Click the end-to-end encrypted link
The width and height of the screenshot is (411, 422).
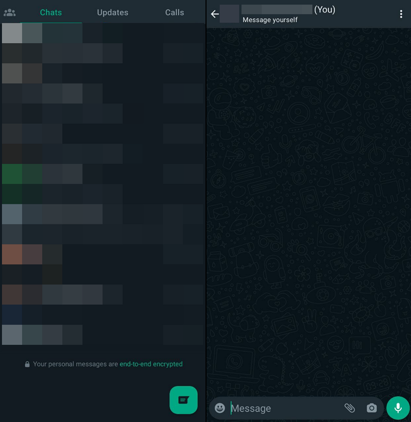tap(151, 364)
